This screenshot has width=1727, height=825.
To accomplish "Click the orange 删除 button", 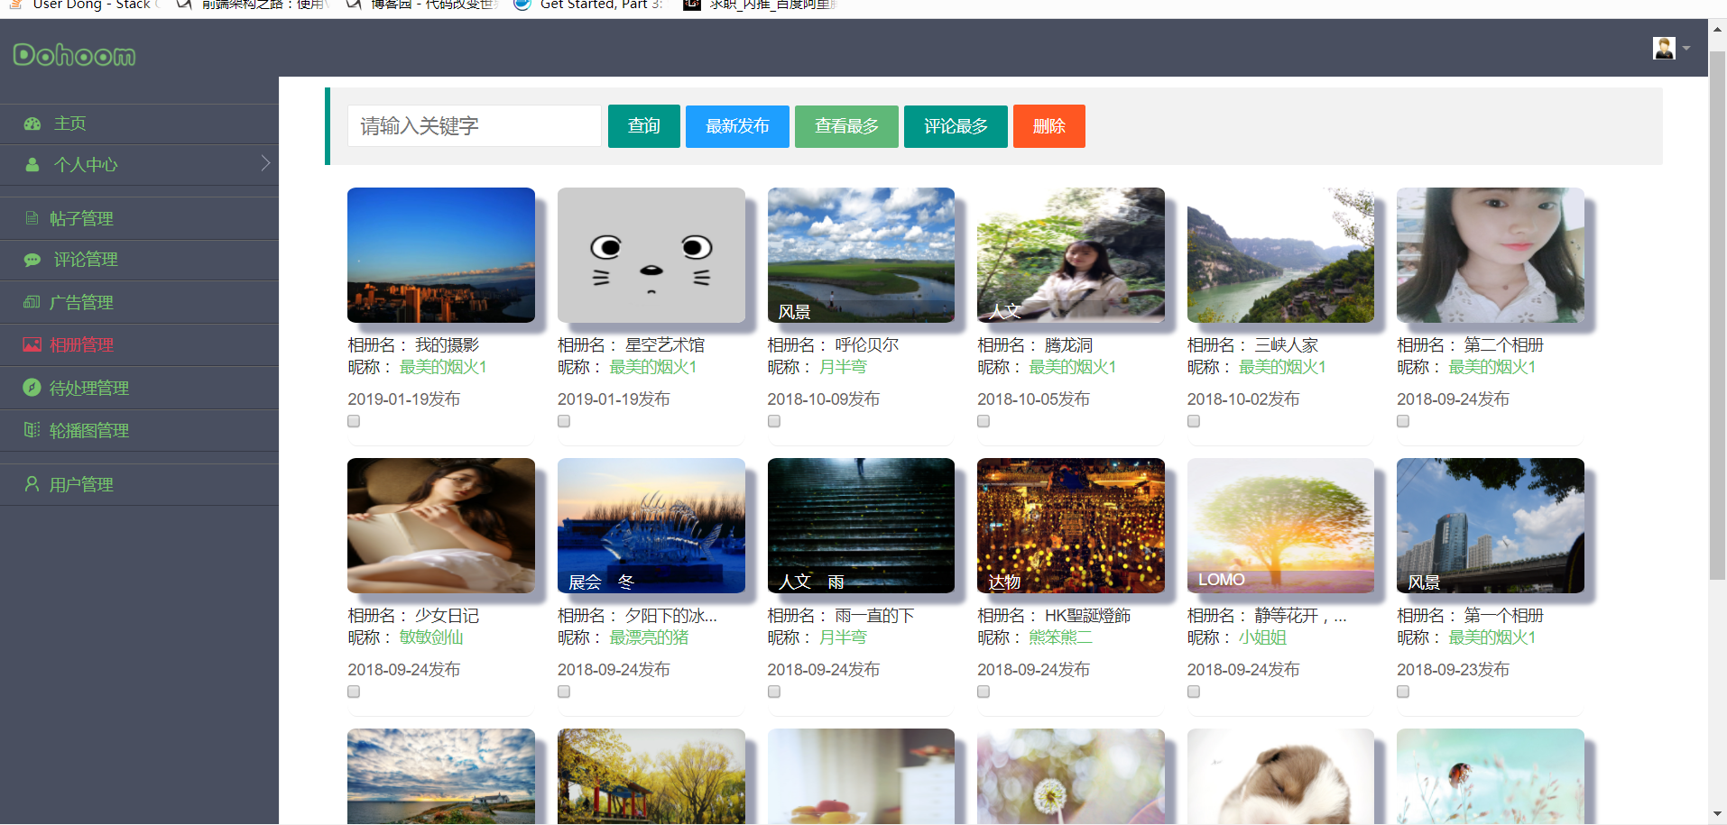I will [x=1049, y=126].
